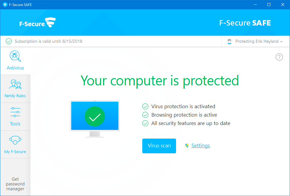Open the My F-Secure icon
Screen dimensions: 290x196
[x=15, y=140]
